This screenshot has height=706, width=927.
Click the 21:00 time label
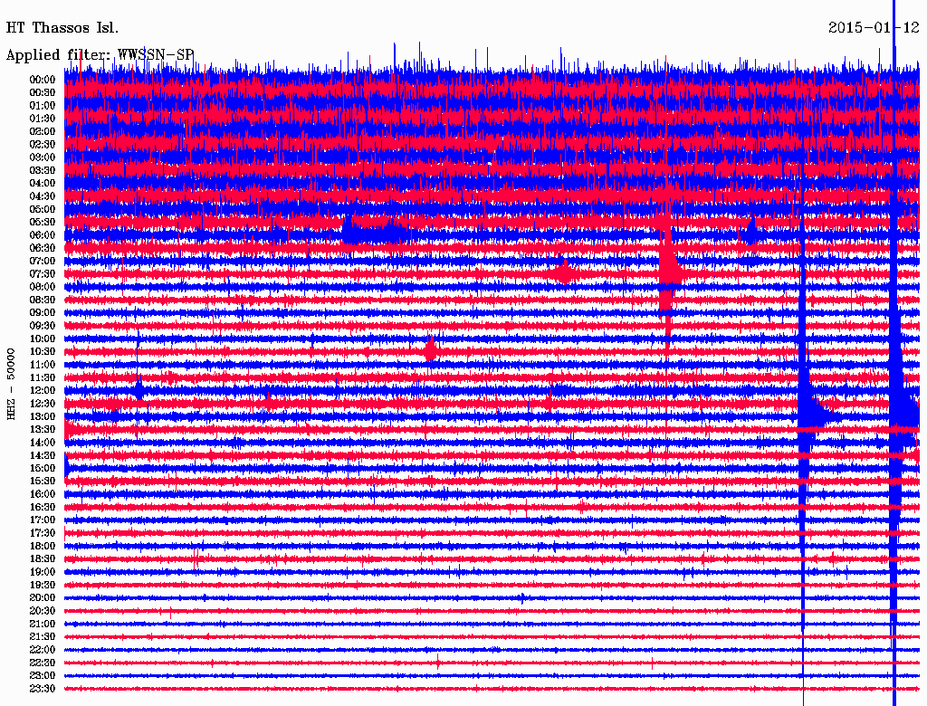click(x=43, y=624)
